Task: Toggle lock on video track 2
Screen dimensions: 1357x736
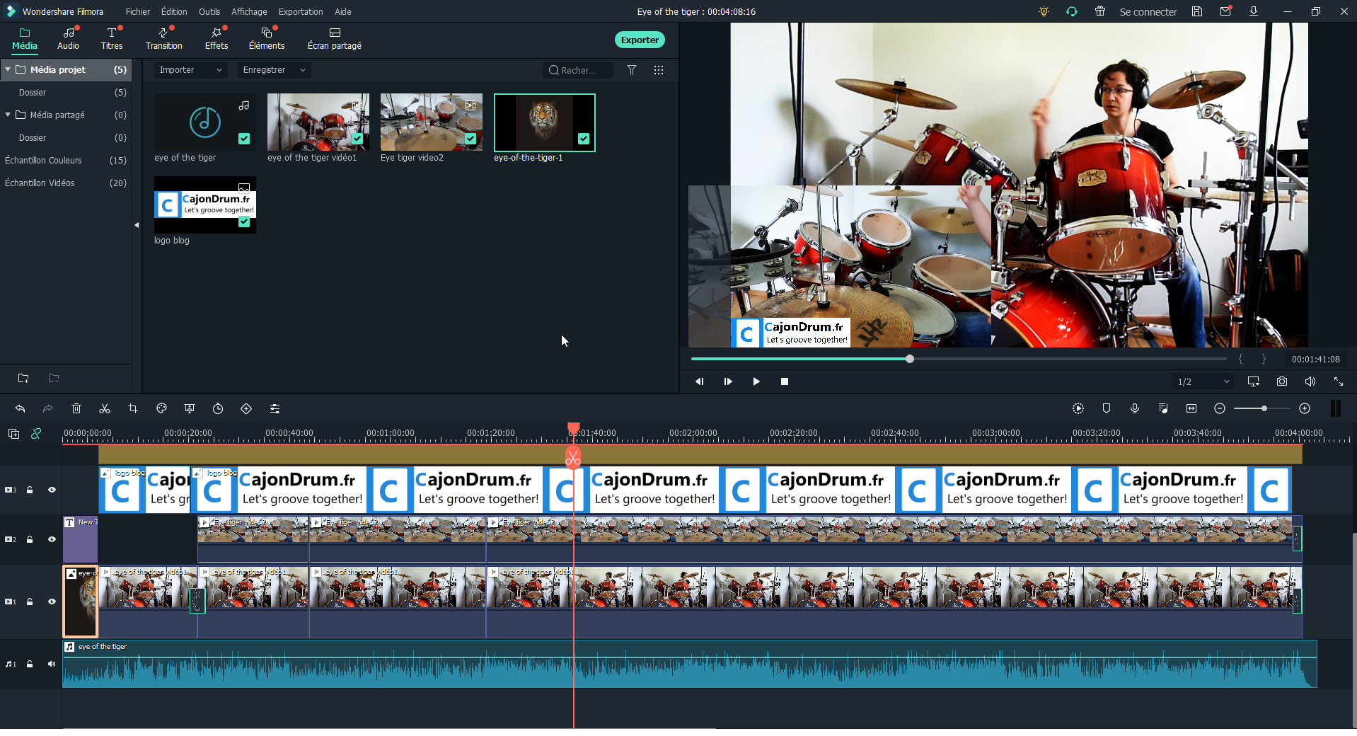Action: tap(30, 539)
